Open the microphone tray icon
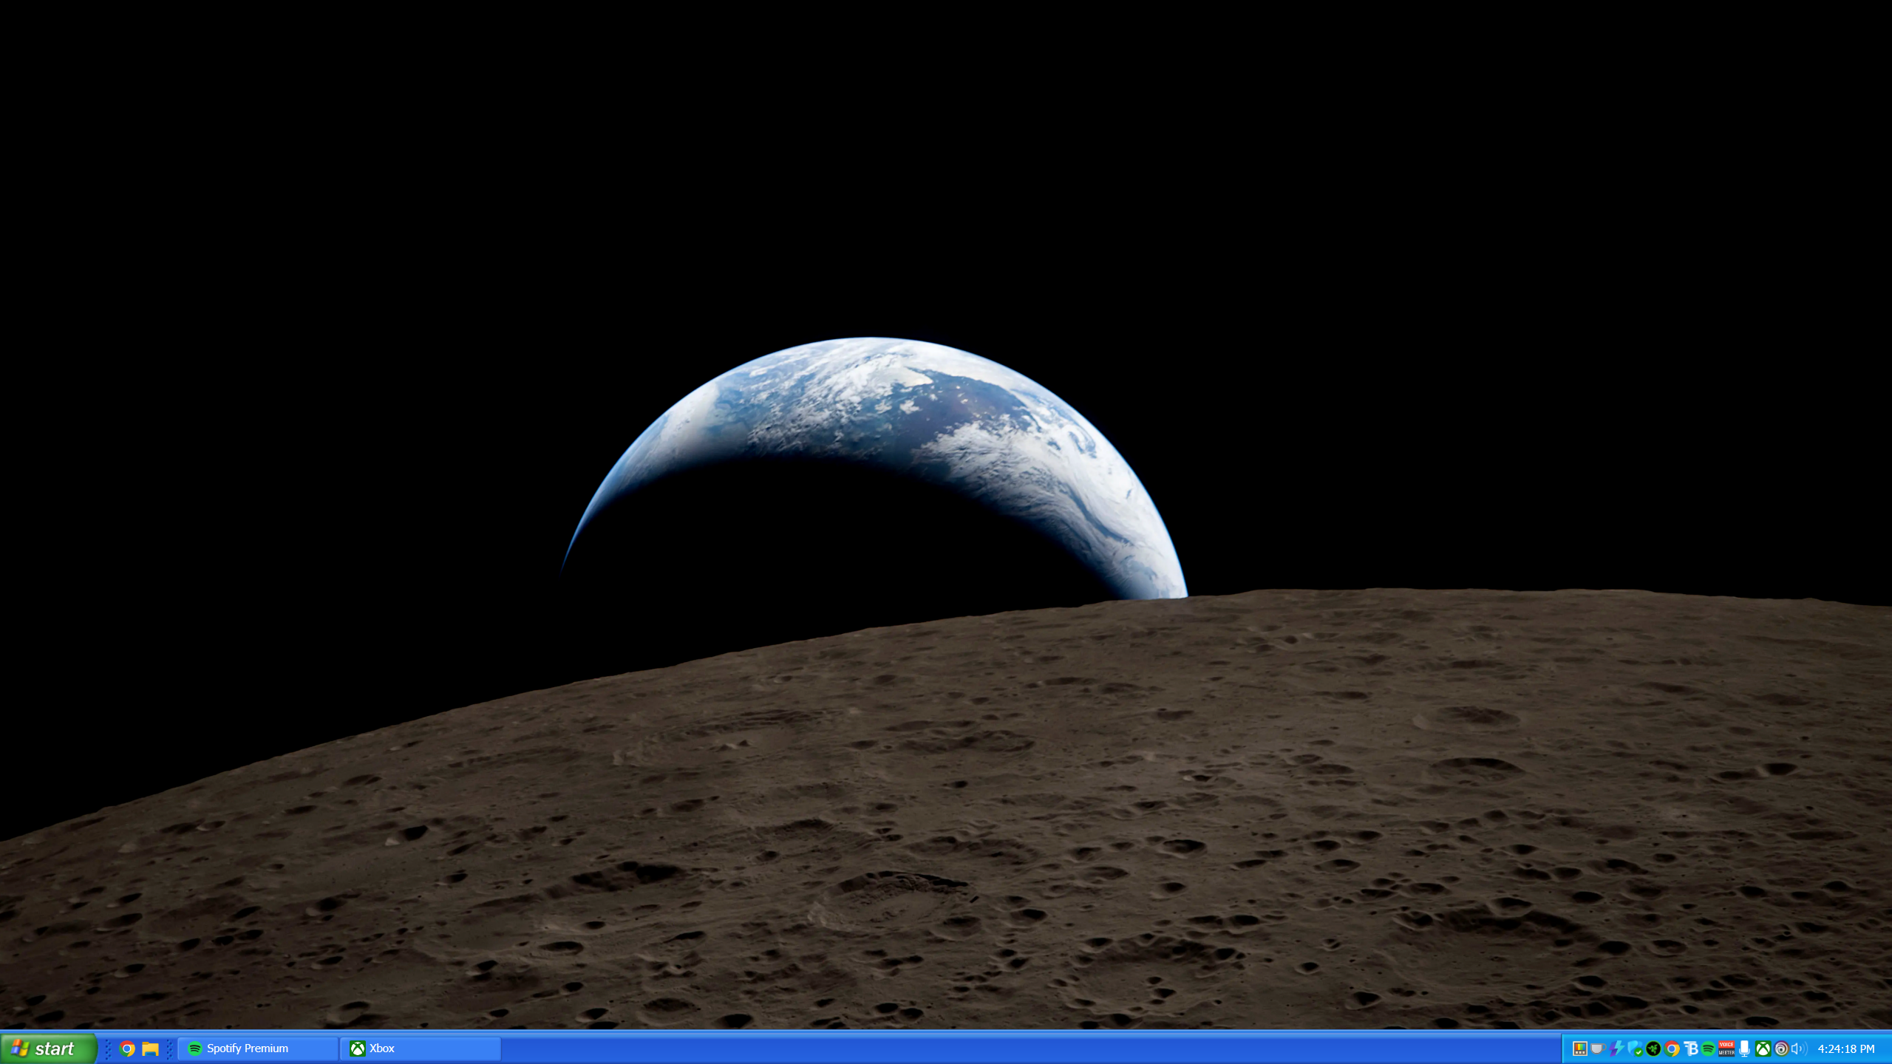The height and width of the screenshot is (1064, 1892). point(1746,1048)
